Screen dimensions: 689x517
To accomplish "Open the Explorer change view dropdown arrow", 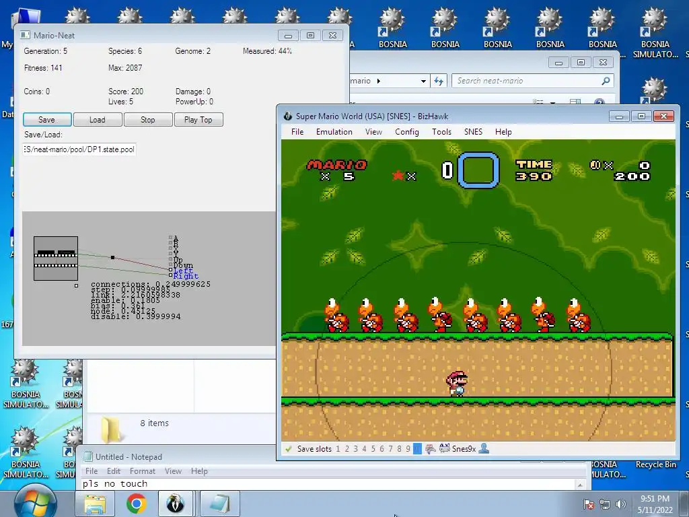I will pyautogui.click(x=553, y=102).
